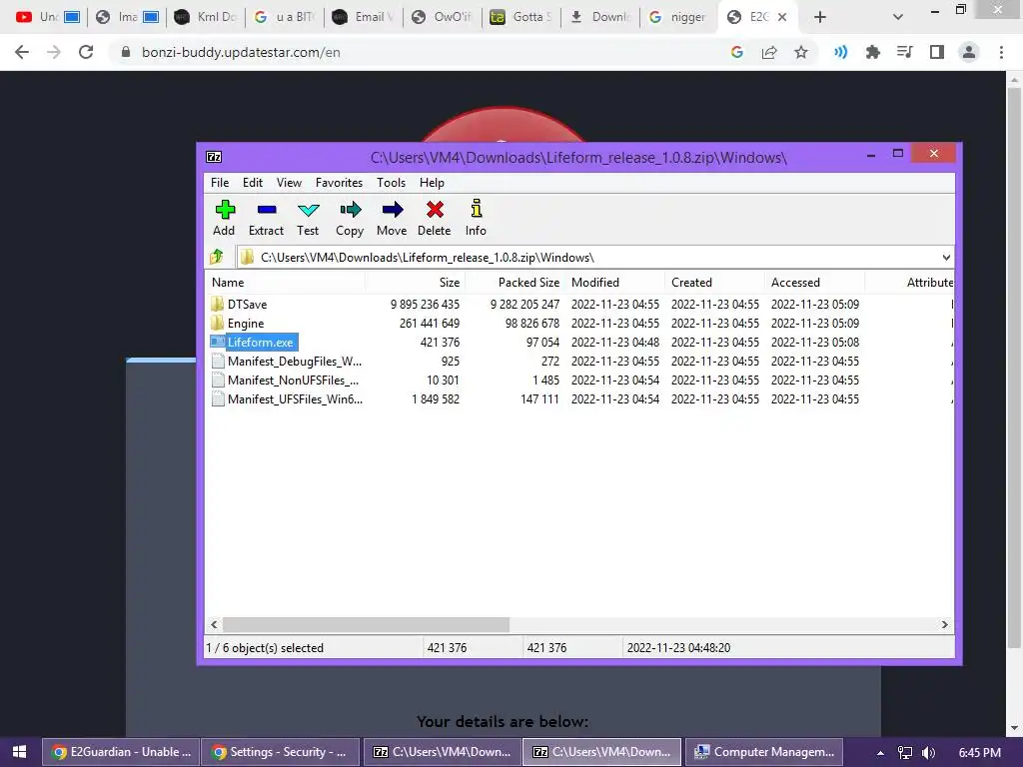Expand the 7-Zip address path dropdown
The height and width of the screenshot is (767, 1023).
click(x=946, y=257)
